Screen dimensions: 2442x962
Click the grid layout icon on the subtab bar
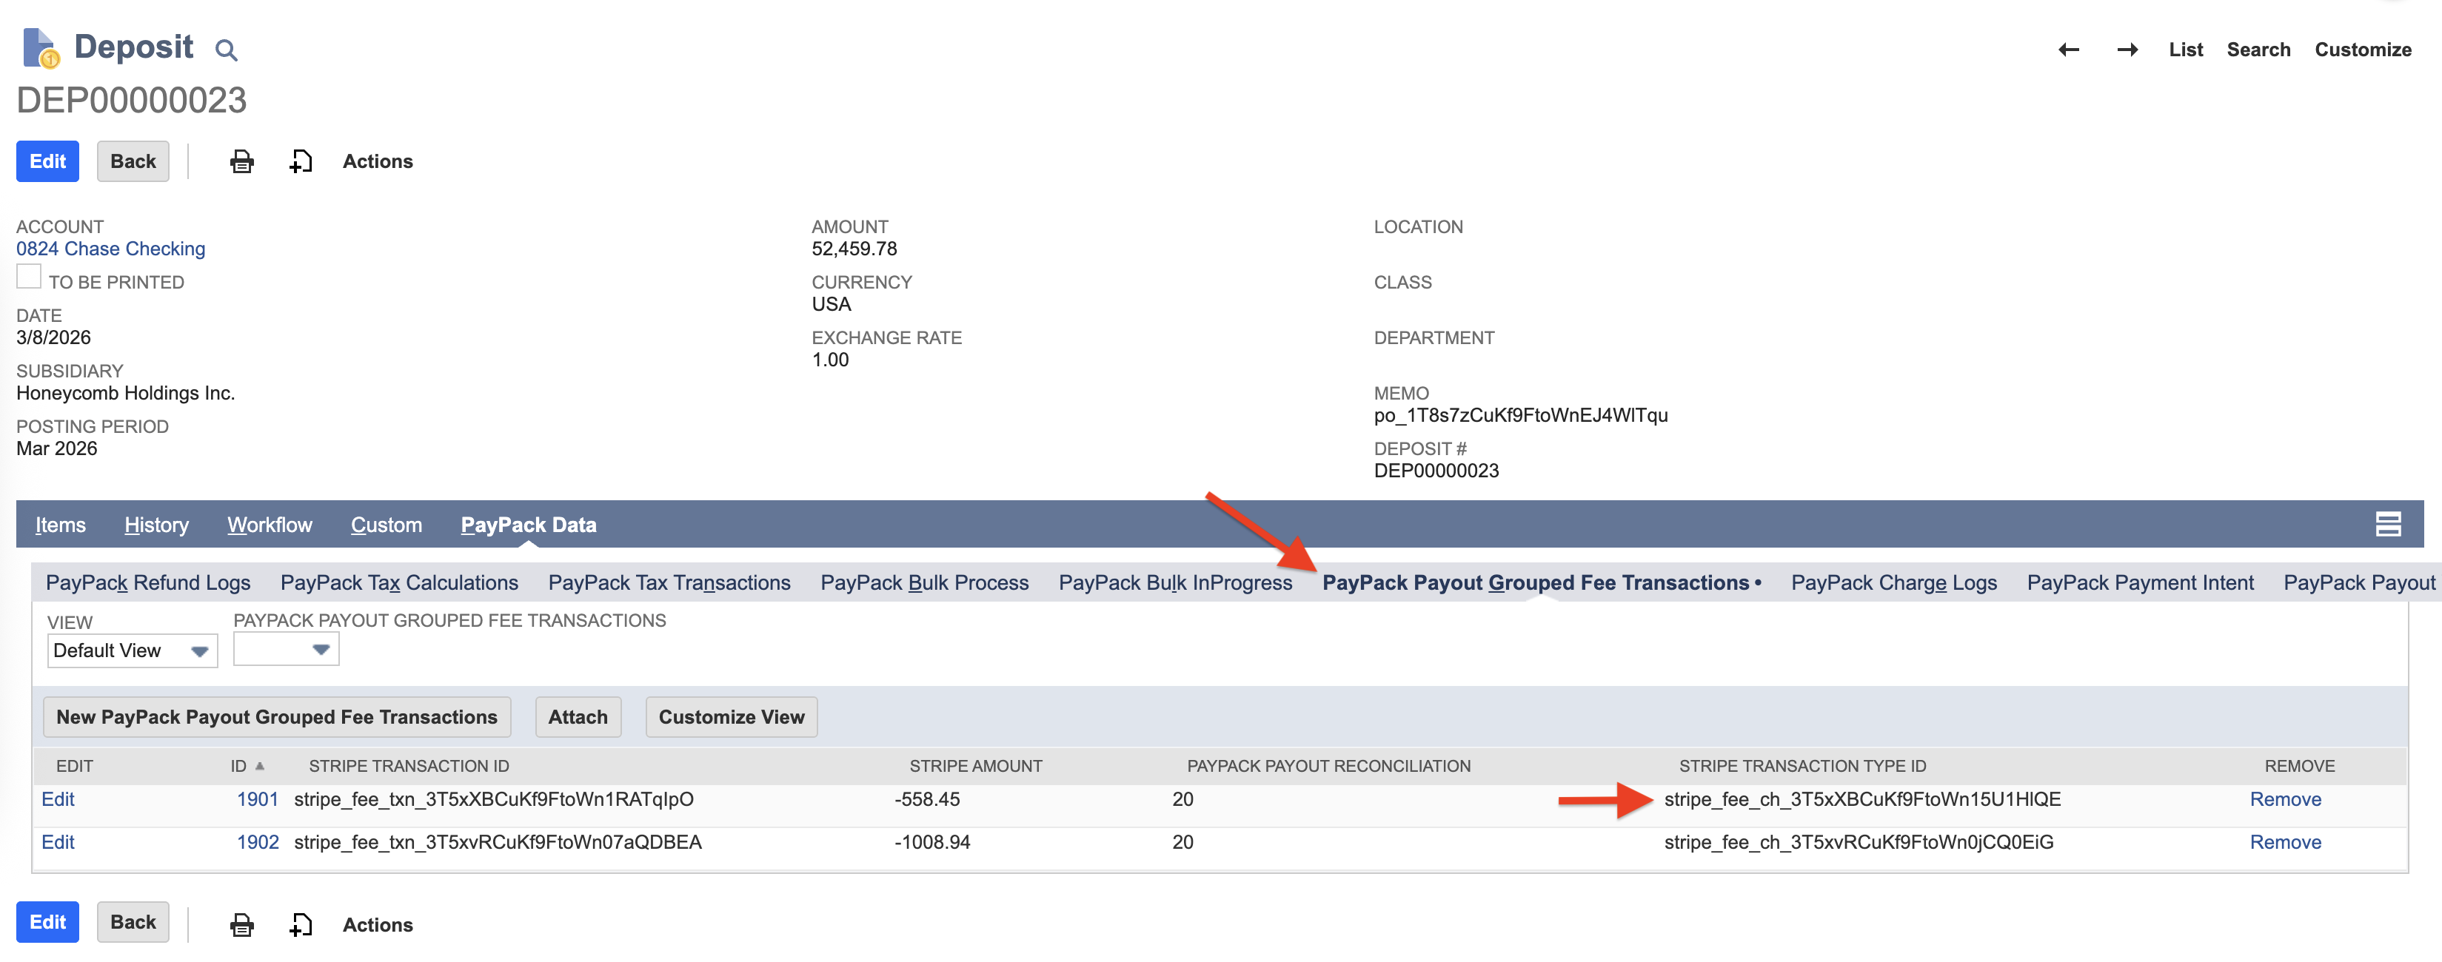coord(2388,523)
